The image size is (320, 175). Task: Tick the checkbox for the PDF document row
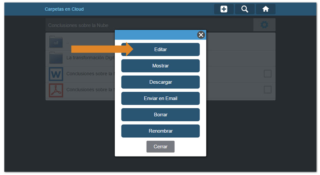267,90
